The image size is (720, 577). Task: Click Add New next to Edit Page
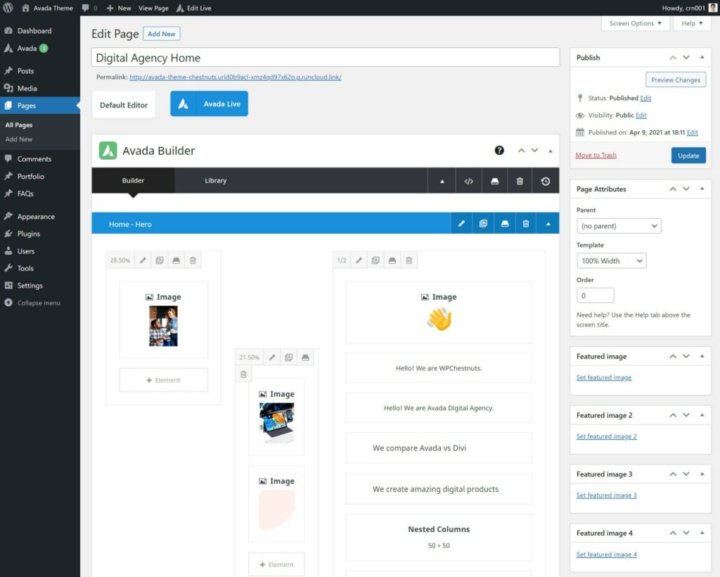161,34
